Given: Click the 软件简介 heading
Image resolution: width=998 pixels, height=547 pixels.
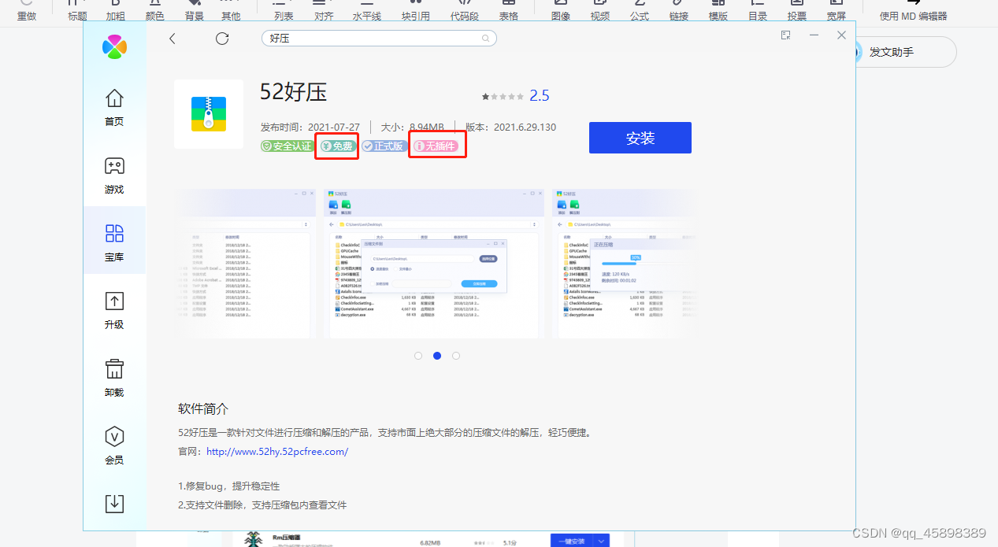Looking at the screenshot, I should [203, 409].
